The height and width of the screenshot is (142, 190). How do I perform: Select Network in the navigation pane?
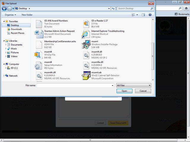click(13, 76)
